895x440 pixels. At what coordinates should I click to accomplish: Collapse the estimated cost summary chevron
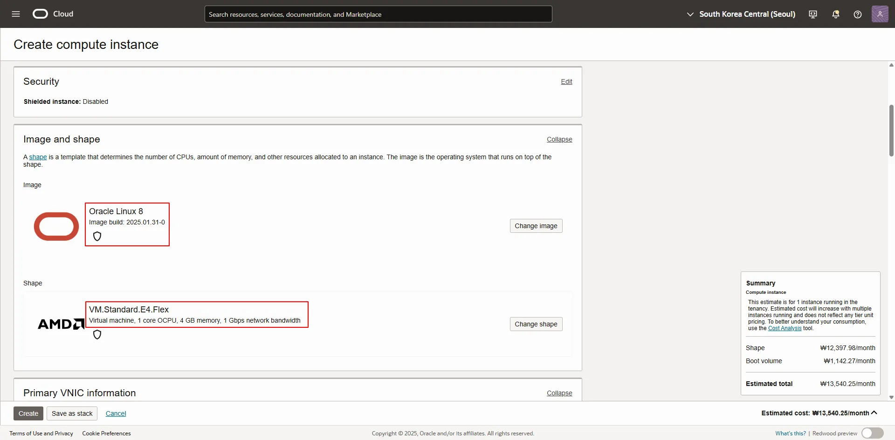[874, 413]
